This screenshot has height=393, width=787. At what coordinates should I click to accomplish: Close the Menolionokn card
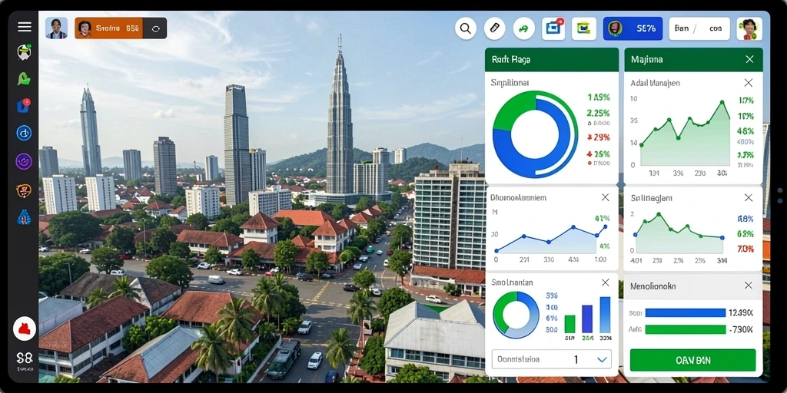[x=748, y=286]
